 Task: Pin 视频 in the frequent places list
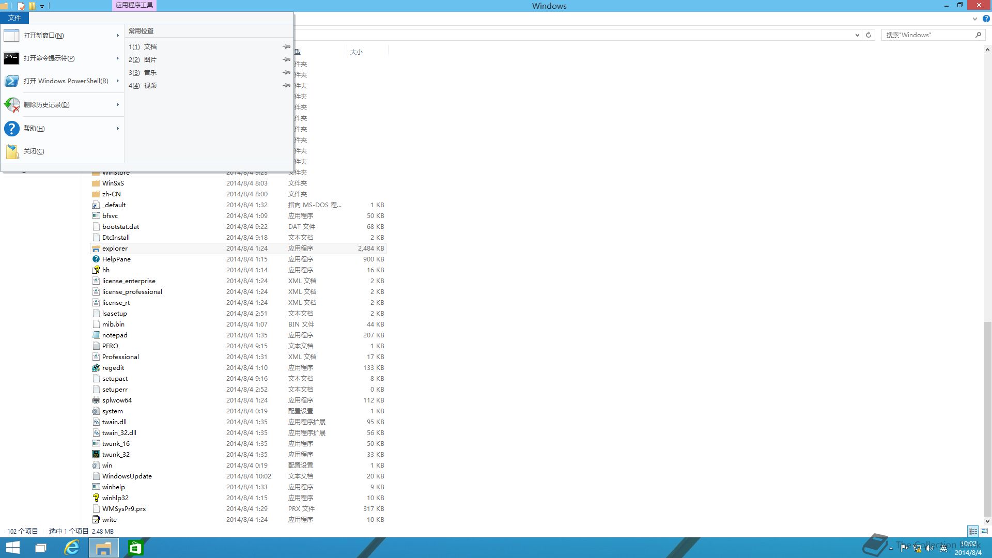click(x=287, y=86)
